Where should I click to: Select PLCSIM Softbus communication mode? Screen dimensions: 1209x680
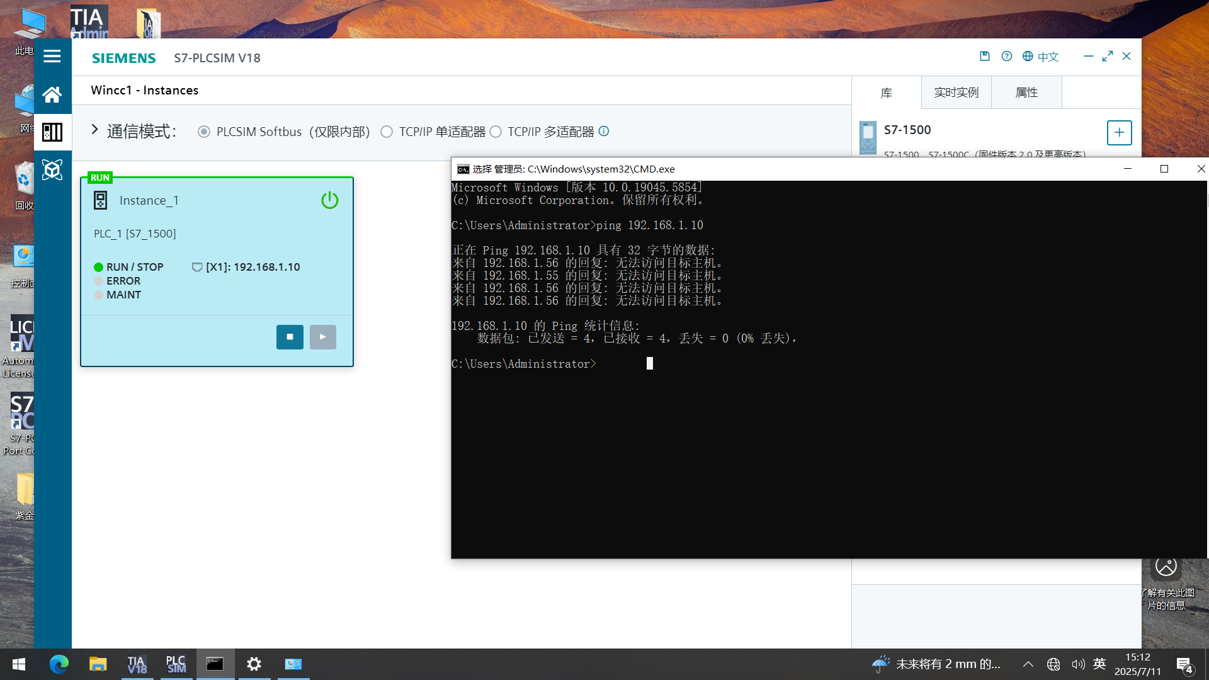point(204,132)
